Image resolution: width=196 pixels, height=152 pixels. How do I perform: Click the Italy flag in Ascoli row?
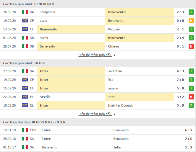point(25,37)
